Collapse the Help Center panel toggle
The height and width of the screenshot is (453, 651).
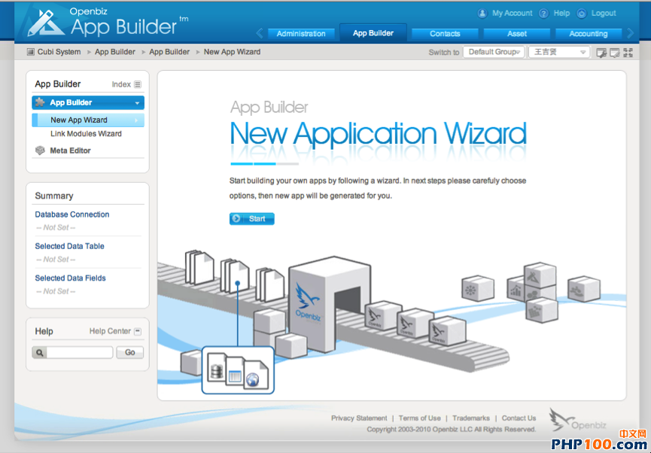(138, 331)
